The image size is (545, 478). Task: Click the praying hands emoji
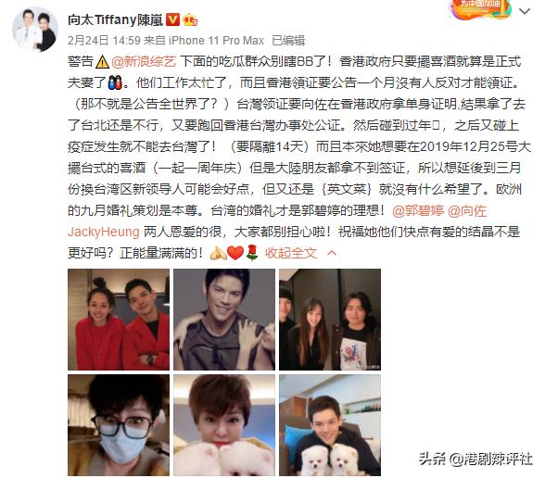tap(219, 253)
